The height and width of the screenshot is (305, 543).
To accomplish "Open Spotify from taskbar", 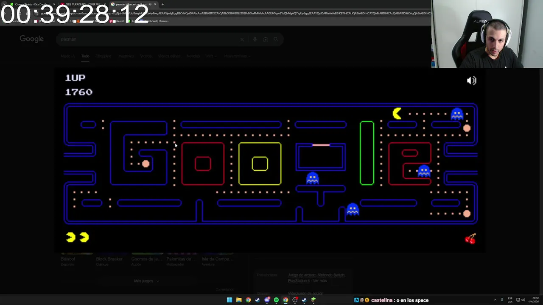I will (x=276, y=300).
